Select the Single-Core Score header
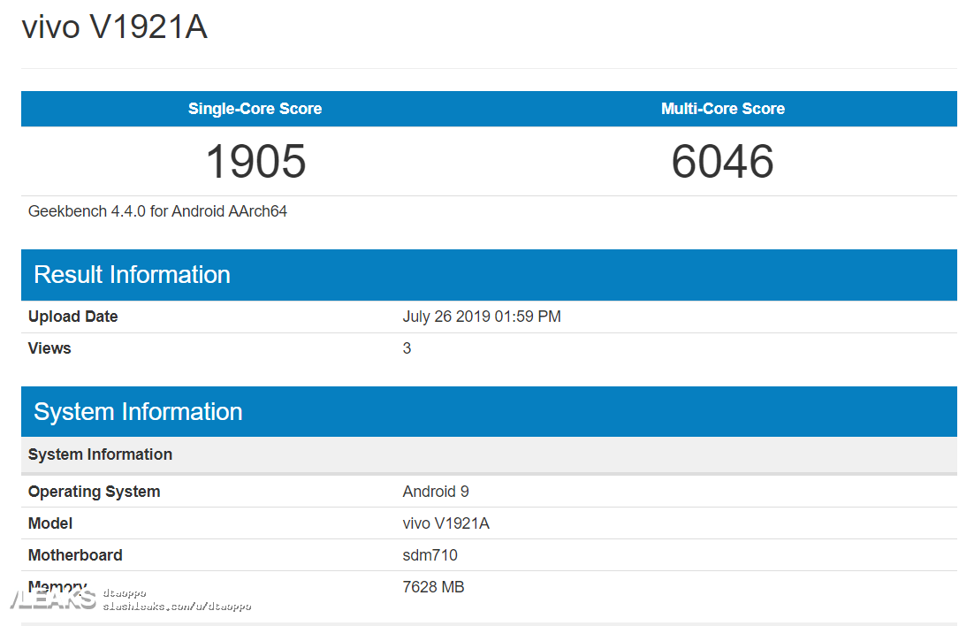 tap(255, 109)
